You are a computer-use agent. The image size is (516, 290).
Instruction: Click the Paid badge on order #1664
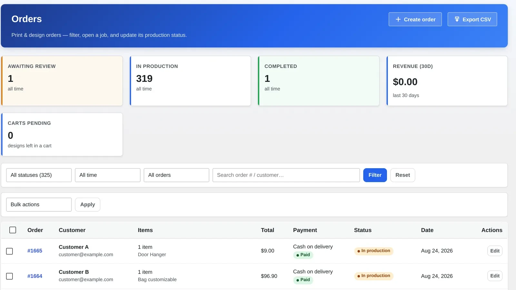click(x=303, y=280)
